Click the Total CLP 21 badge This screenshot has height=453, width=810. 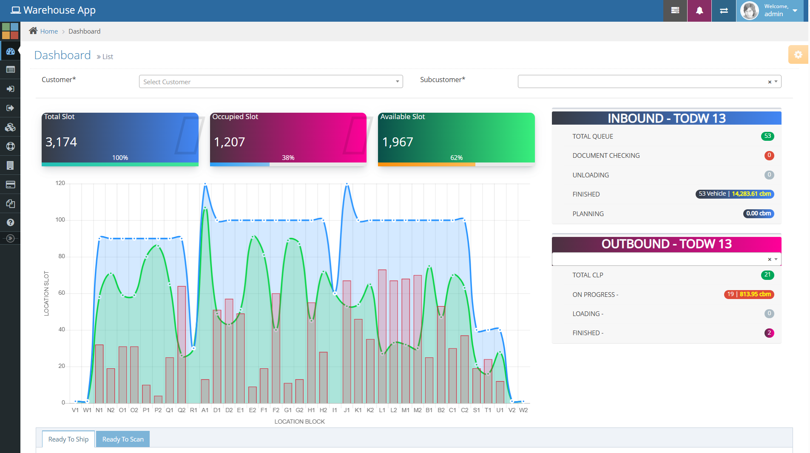tap(767, 275)
